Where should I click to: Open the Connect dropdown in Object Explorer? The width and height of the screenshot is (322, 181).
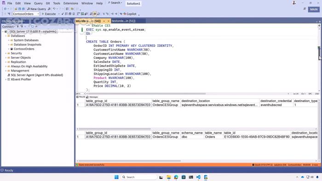click(x=8, y=27)
